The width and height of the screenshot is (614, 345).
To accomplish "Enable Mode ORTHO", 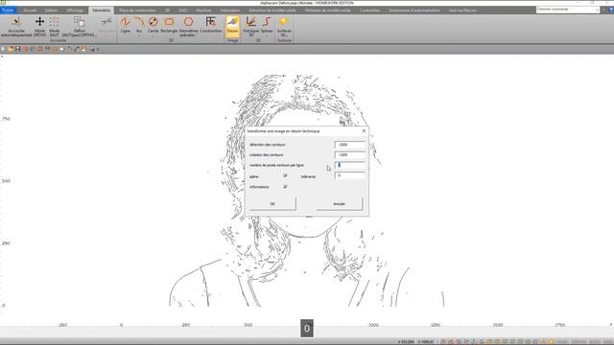I will (x=39, y=27).
